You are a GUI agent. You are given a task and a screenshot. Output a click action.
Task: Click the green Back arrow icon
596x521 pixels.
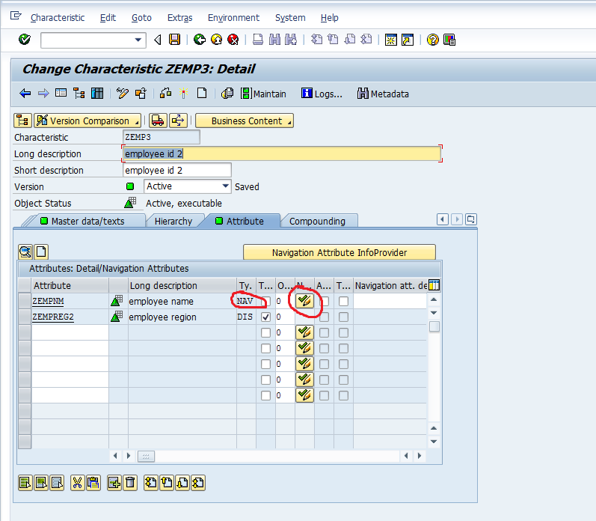coord(200,40)
